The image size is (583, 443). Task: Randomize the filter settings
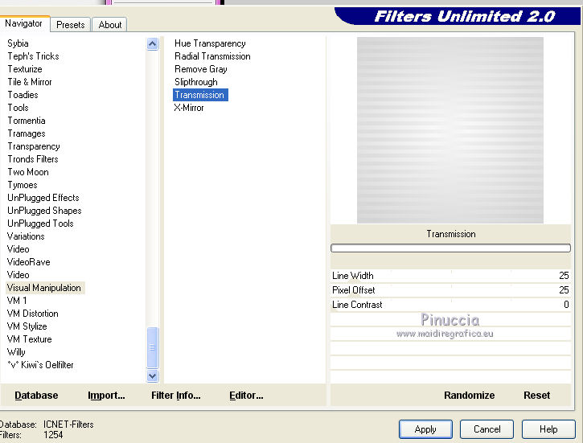click(x=470, y=396)
